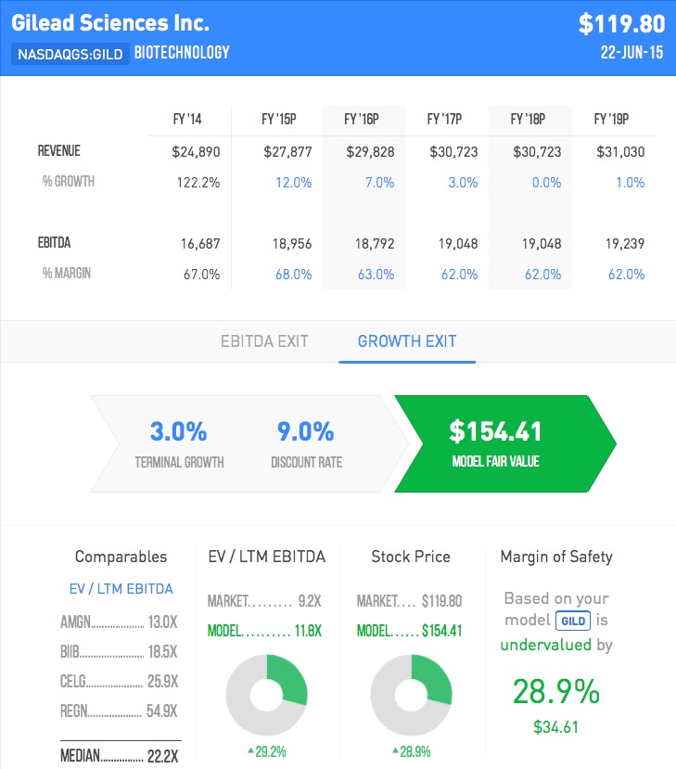Click FY '15P EBITDA value 18,956
Viewport: 676px width, 769px height.
pos(292,244)
